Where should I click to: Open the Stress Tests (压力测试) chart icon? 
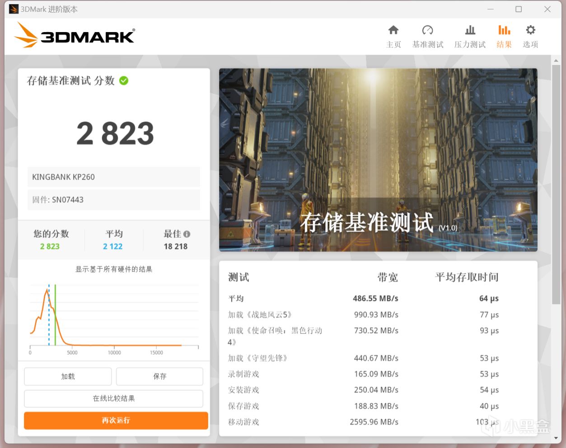pos(470,30)
